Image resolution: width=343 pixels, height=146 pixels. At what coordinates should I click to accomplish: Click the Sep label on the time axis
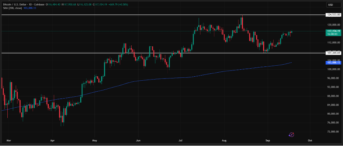coord(268,140)
